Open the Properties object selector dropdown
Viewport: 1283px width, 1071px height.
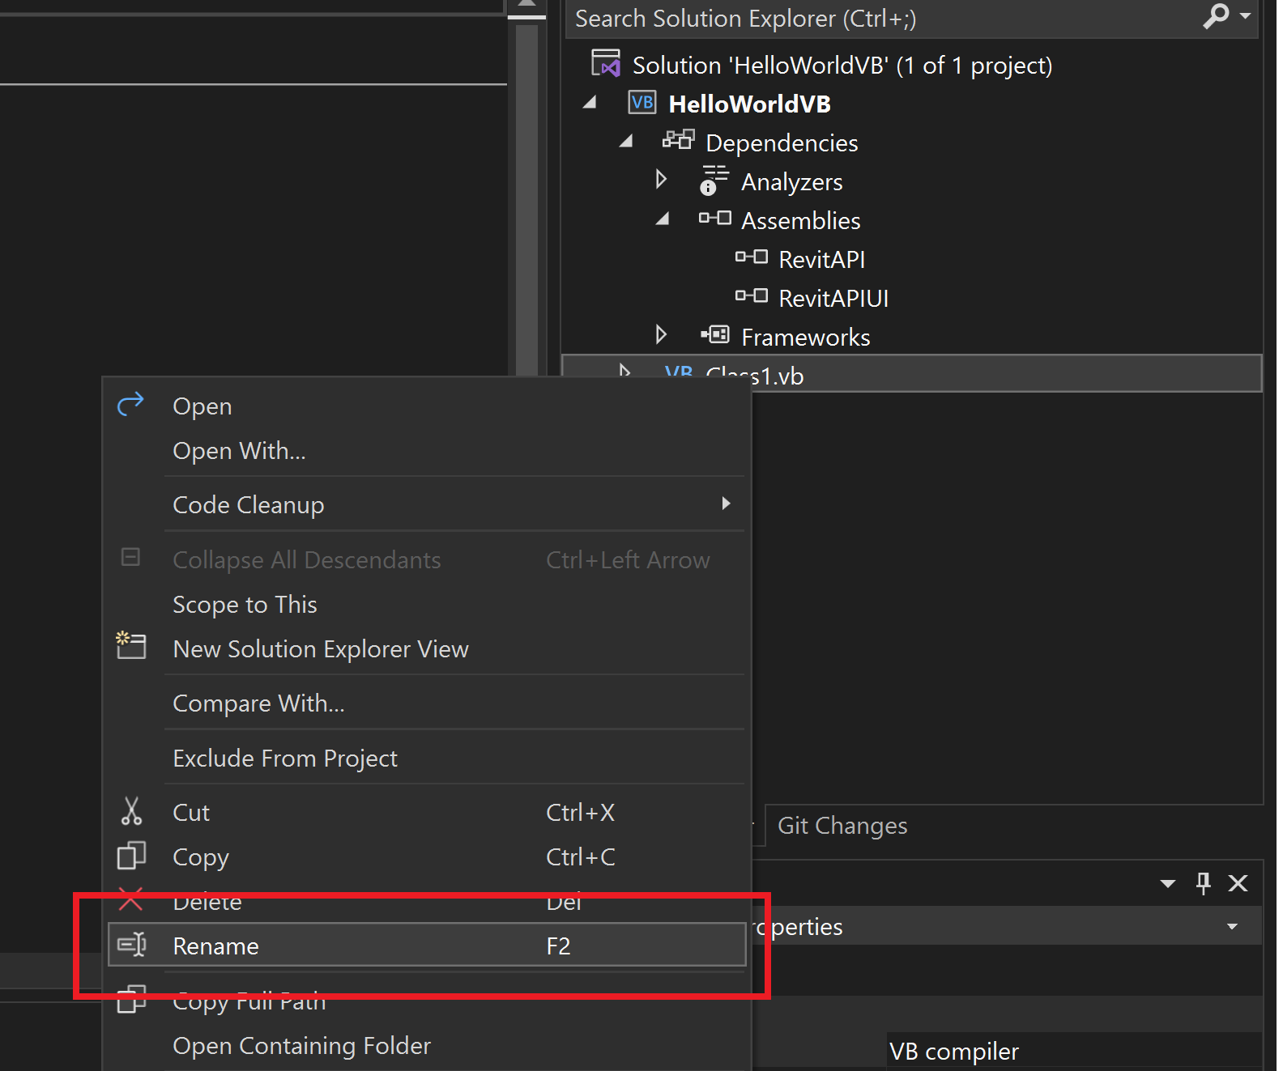click(x=1232, y=926)
